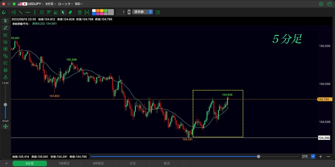Select the Fibonacci retracement tool
335x167 pixels.
tap(49, 12)
